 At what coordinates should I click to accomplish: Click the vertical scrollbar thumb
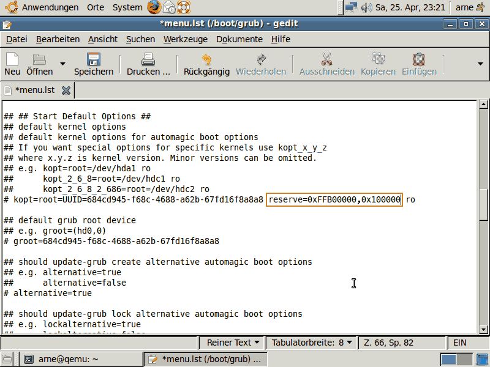483,205
